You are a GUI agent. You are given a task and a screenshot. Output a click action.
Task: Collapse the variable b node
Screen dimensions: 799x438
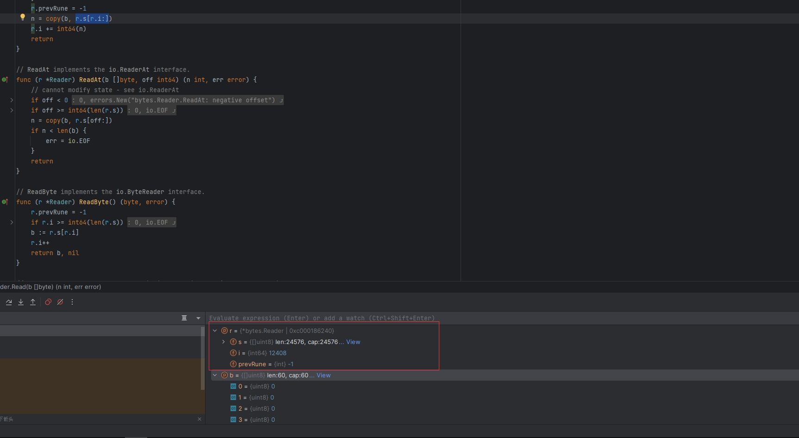215,375
